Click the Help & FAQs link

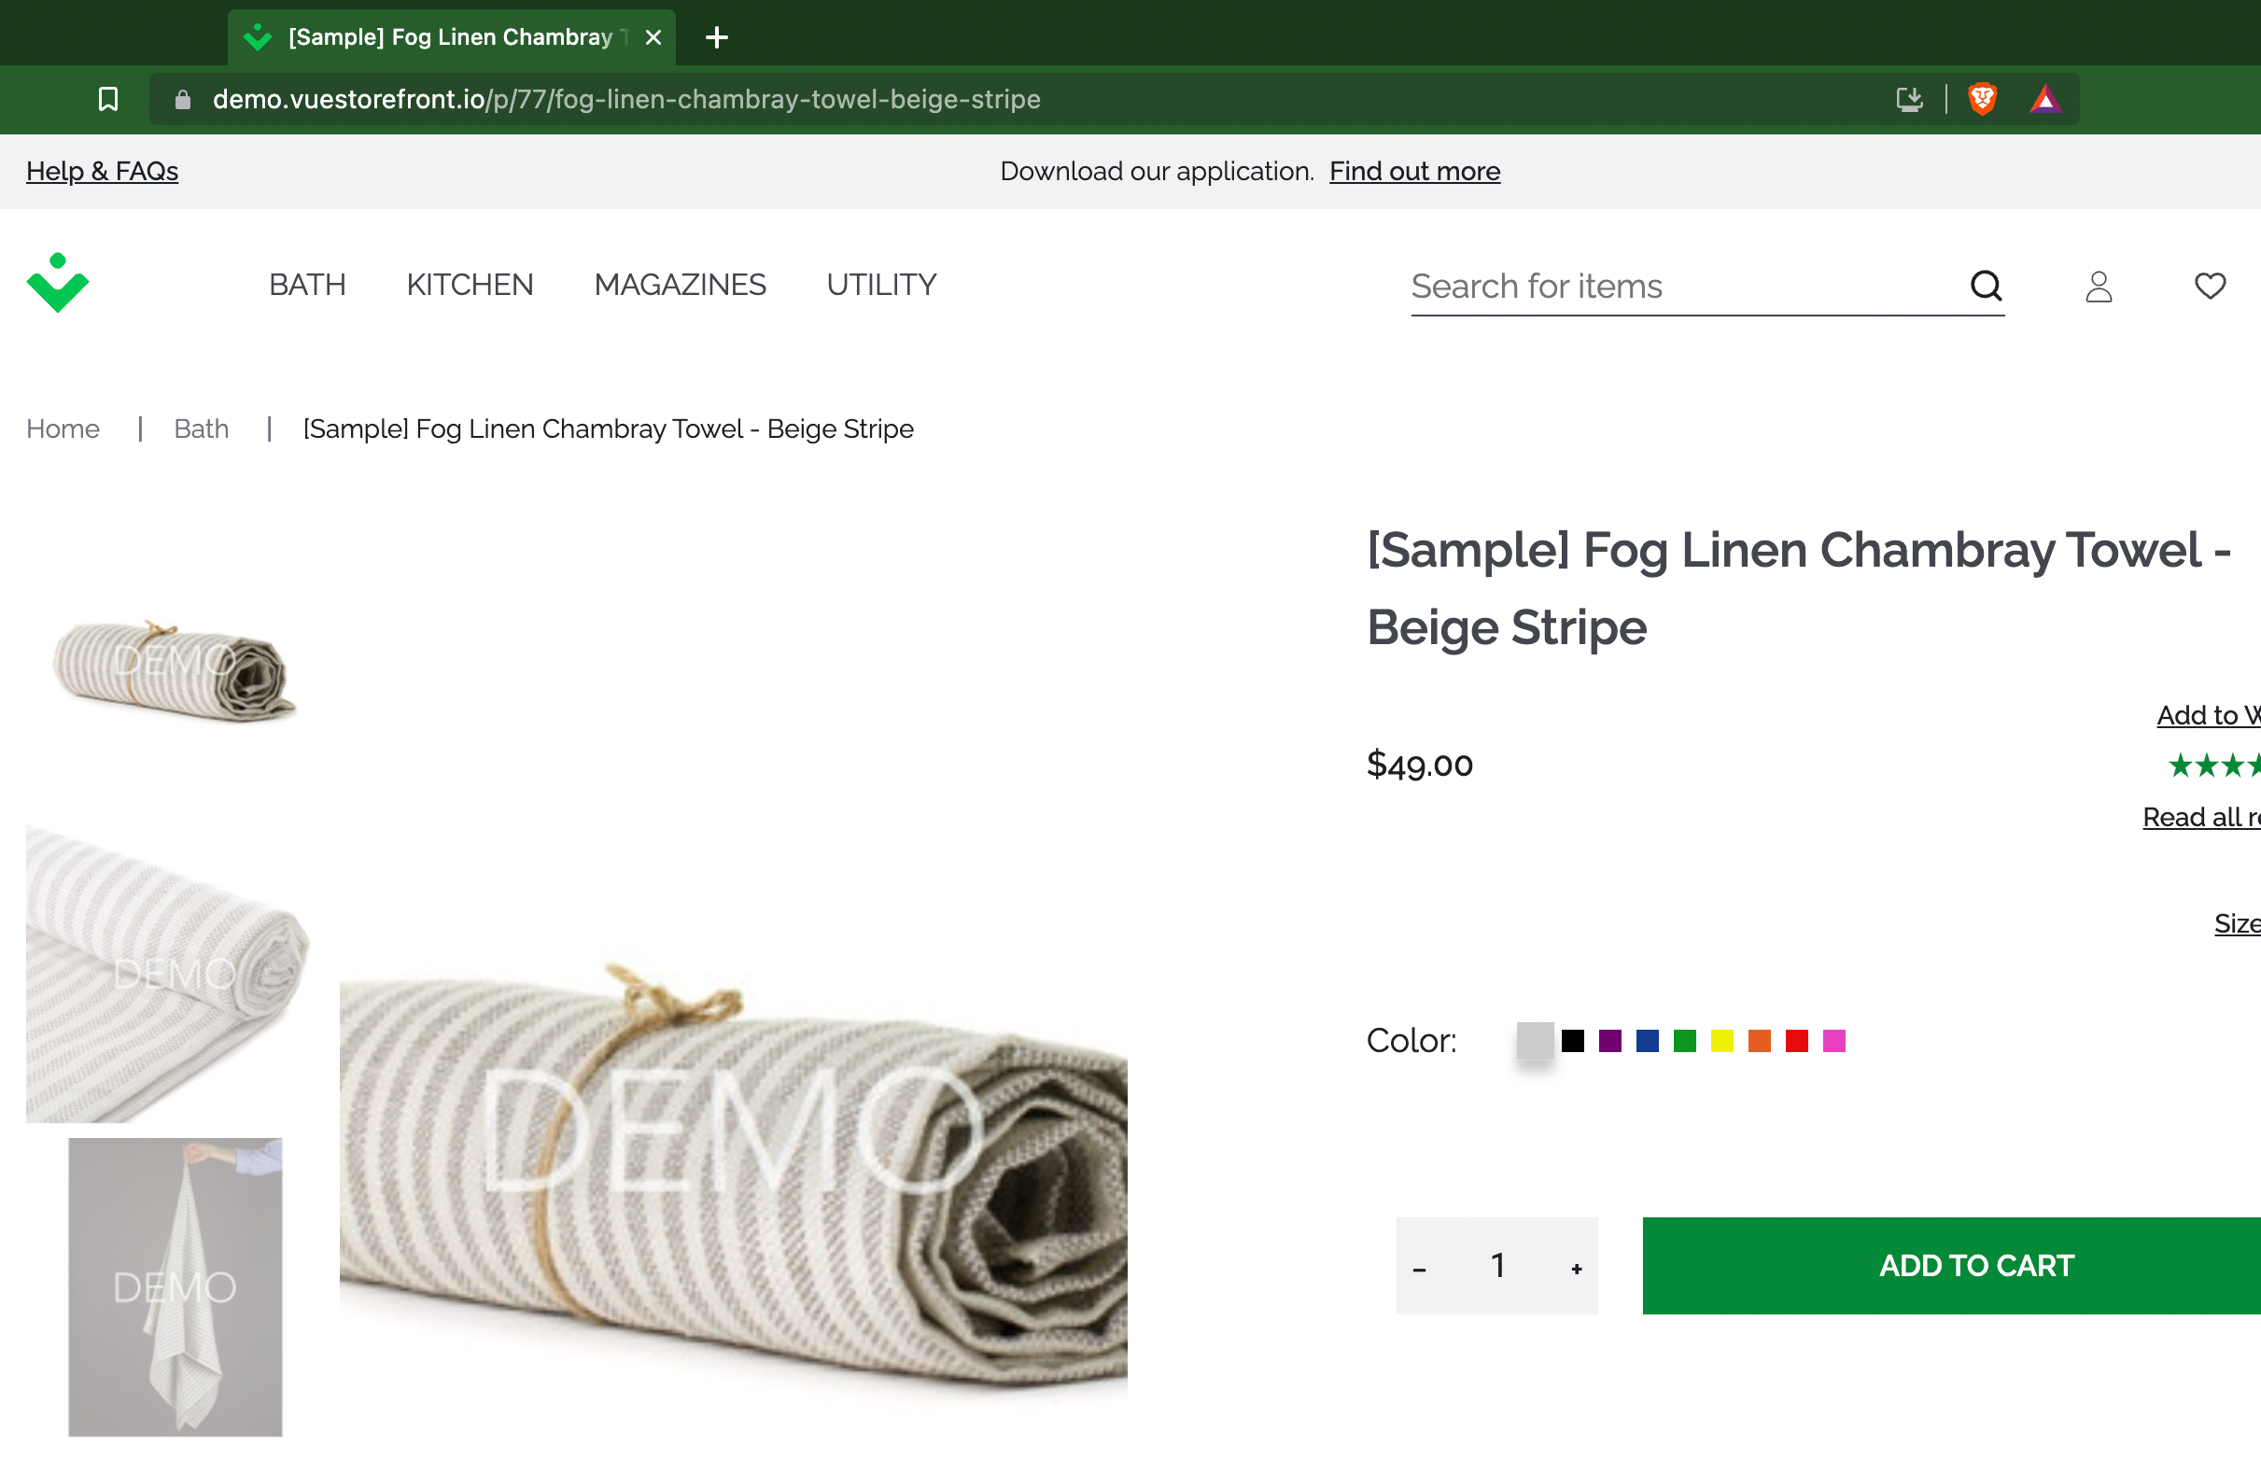click(102, 171)
